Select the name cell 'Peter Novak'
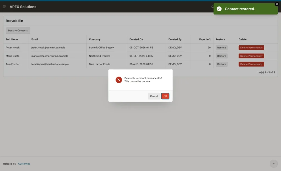This screenshot has height=171, width=281. click(x=13, y=48)
